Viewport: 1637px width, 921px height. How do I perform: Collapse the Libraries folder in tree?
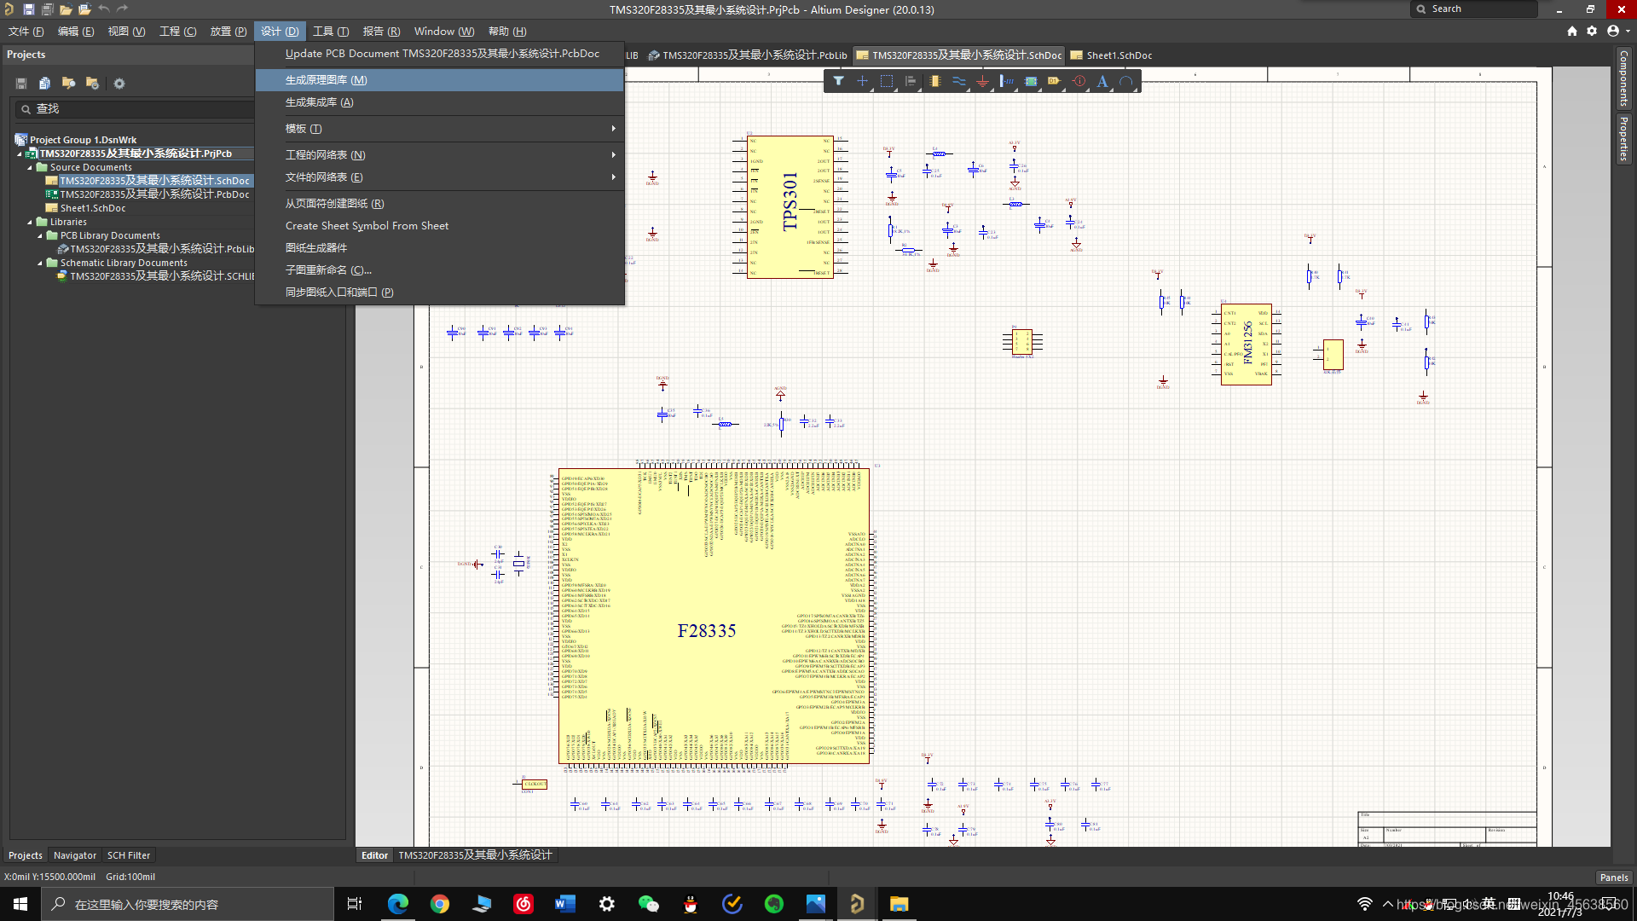30,222
